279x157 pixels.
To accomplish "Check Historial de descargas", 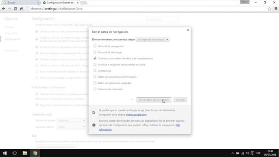I will (x=95, y=52).
